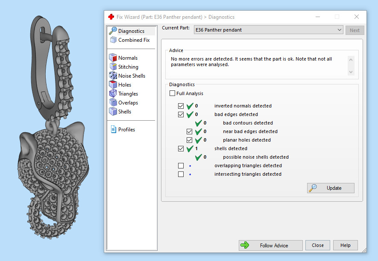The height and width of the screenshot is (261, 378).
Task: Click the red cross Fix Wizard title icon
Action: click(x=111, y=17)
